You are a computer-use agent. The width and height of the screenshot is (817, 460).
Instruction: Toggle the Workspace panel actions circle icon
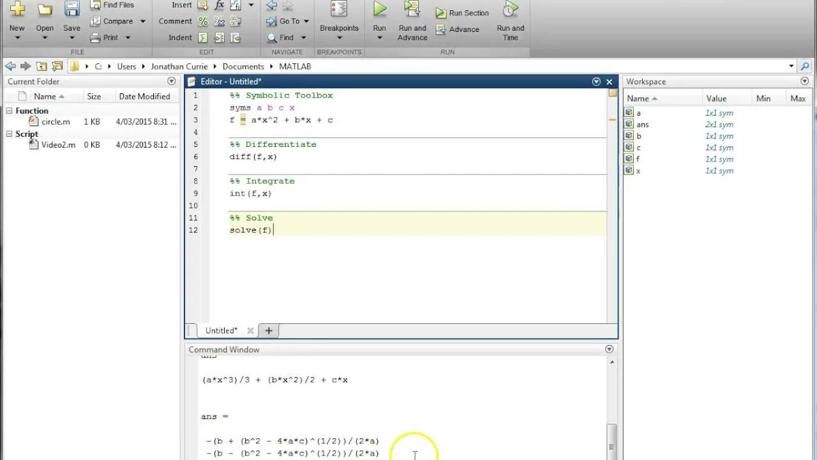[805, 81]
